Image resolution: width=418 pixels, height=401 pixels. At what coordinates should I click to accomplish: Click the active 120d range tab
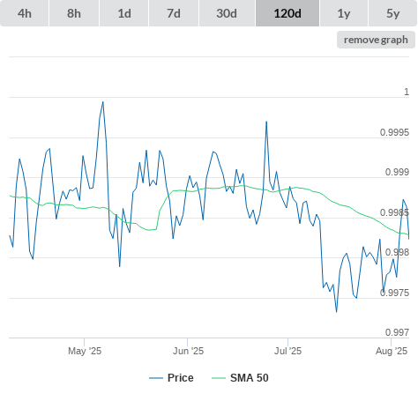[287, 13]
